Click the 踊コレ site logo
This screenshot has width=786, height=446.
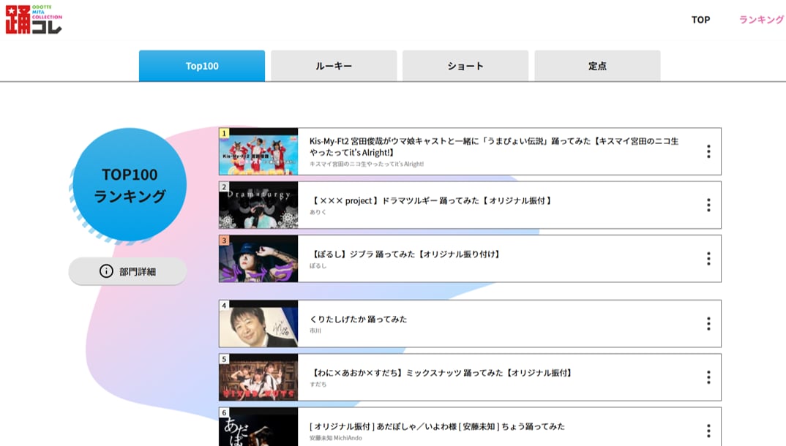tap(34, 20)
